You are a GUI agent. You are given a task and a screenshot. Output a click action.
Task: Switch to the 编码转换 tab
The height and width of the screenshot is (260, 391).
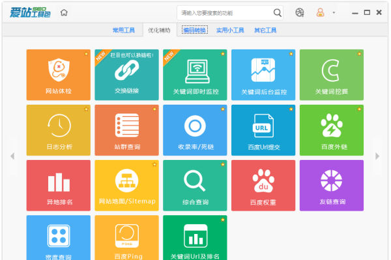coord(194,30)
